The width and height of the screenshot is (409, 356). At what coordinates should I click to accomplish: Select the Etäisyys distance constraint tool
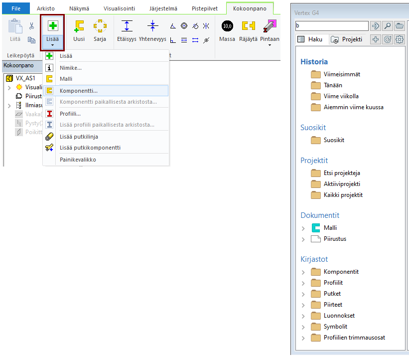[127, 26]
